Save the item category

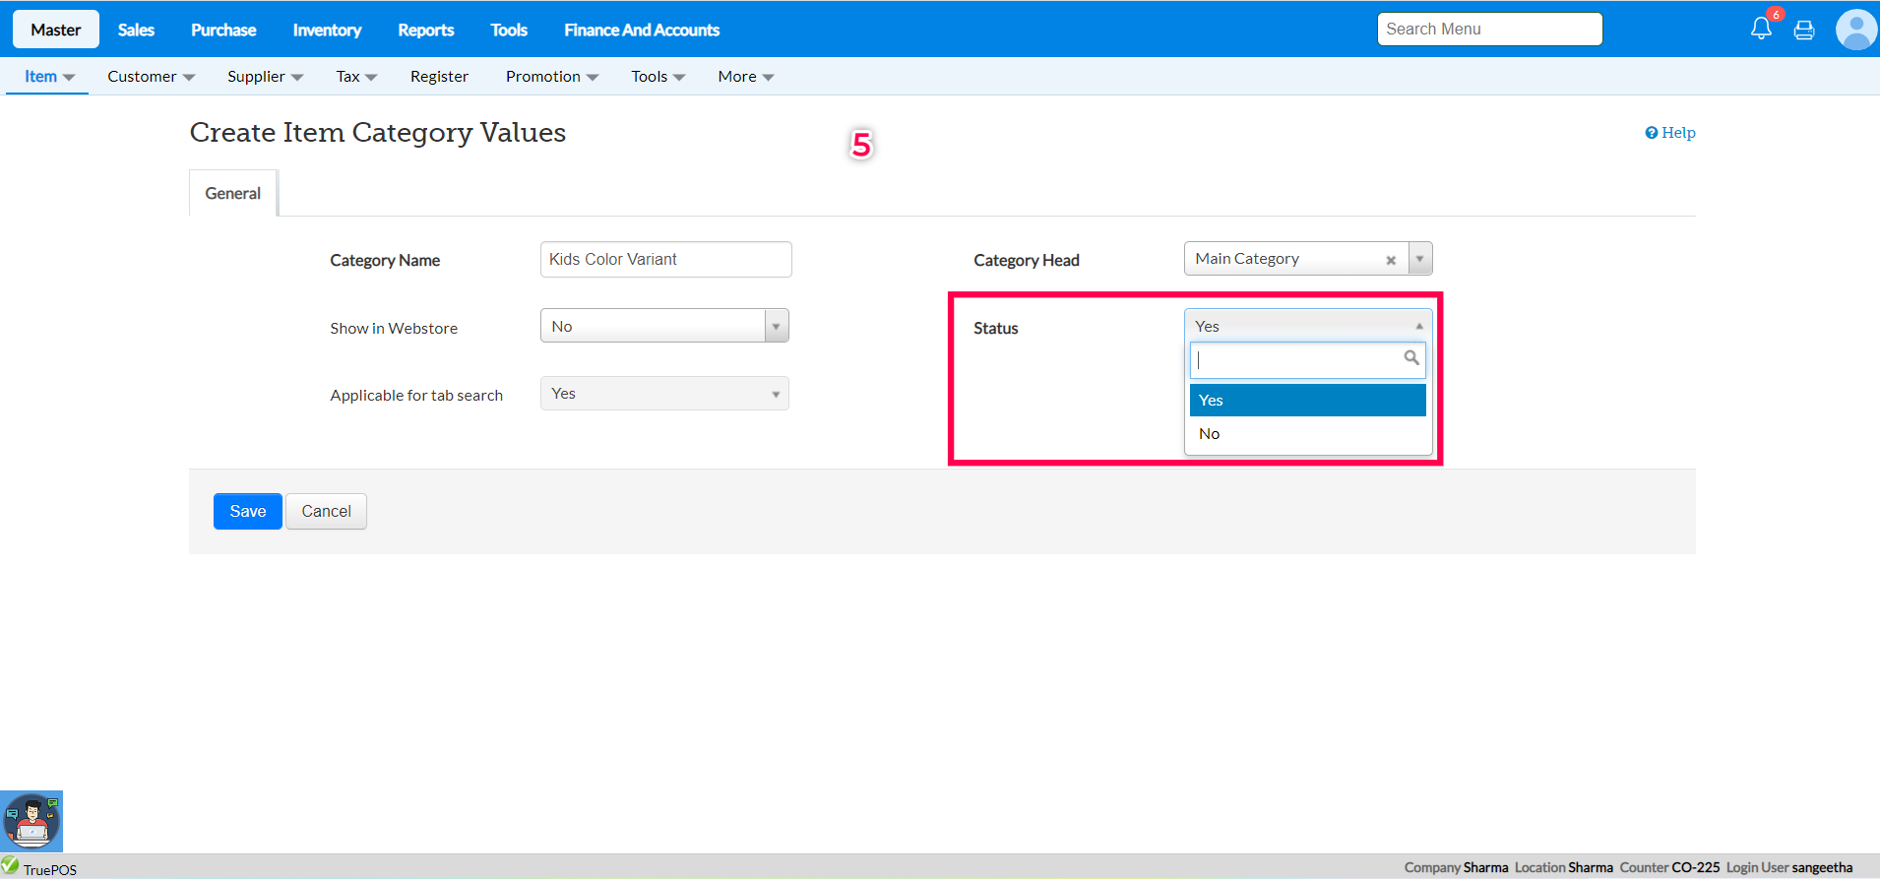(248, 512)
